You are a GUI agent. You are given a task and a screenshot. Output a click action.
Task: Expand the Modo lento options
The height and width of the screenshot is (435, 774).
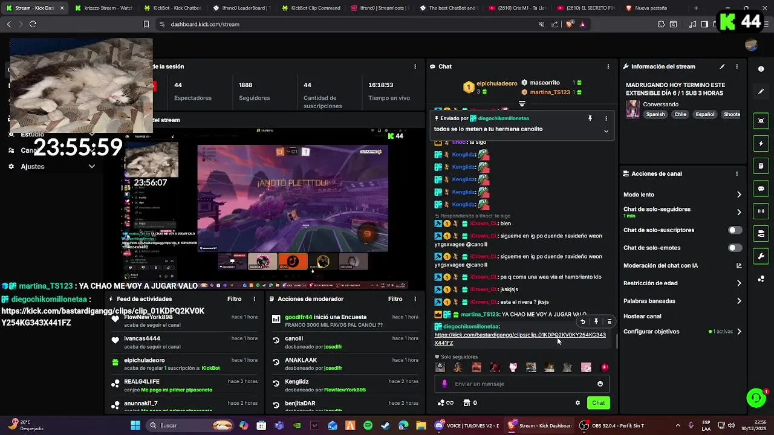739,195
